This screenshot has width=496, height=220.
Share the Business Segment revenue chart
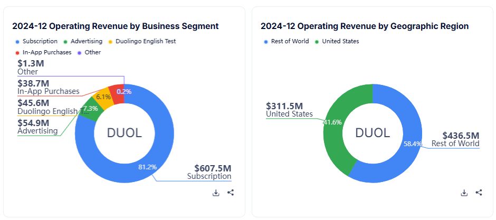click(x=231, y=193)
